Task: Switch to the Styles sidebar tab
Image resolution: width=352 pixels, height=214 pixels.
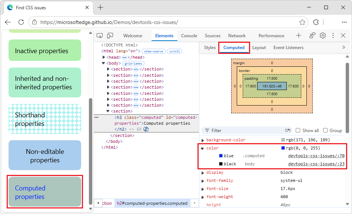Action: pyautogui.click(x=210, y=47)
